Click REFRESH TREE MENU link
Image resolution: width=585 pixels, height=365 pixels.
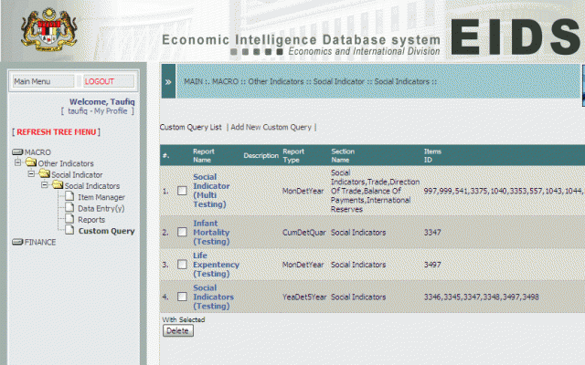pyautogui.click(x=57, y=131)
